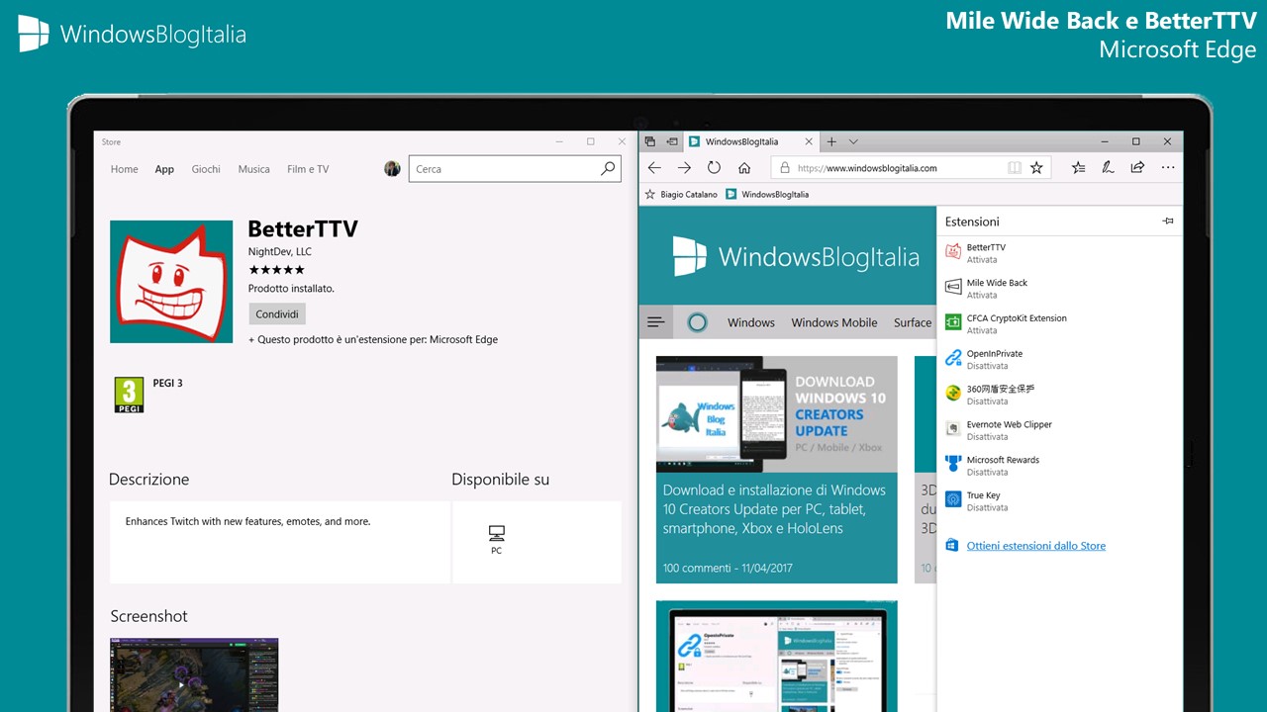Add page to favorites with star icon
The width and height of the screenshot is (1267, 712).
pyautogui.click(x=1036, y=168)
